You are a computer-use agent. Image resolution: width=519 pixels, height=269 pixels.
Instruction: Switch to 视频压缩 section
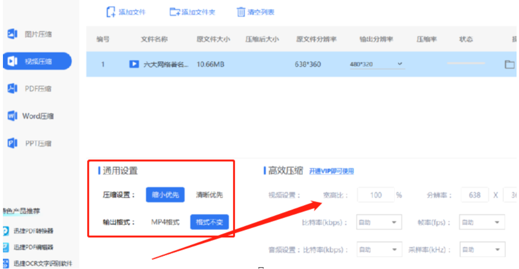pos(37,61)
